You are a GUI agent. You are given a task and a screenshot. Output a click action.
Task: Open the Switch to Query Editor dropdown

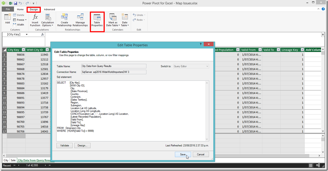(191, 66)
